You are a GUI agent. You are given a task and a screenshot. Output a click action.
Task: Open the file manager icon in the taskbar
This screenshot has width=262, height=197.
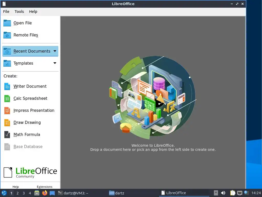point(37,193)
